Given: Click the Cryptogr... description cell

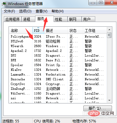Looking at the screenshot, I should point(55,84).
